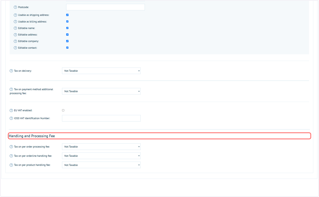Click 'Tax on per order processing fee:' label
The image size is (319, 197).
coord(32,147)
